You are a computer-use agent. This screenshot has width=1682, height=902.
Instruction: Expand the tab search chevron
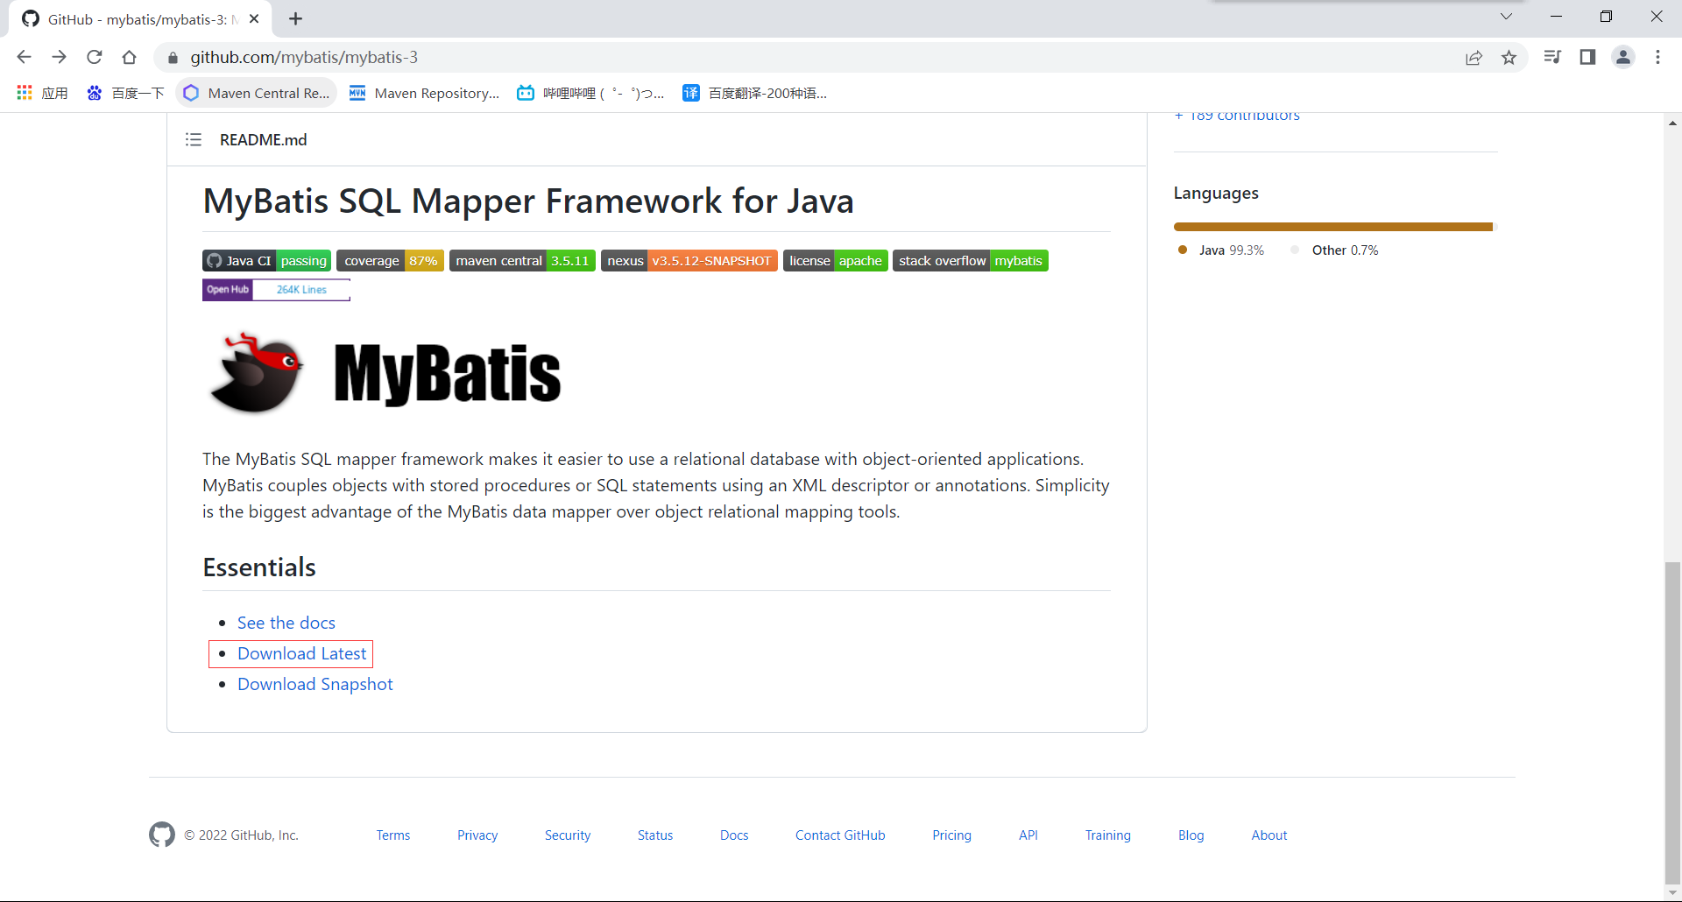[1506, 17]
